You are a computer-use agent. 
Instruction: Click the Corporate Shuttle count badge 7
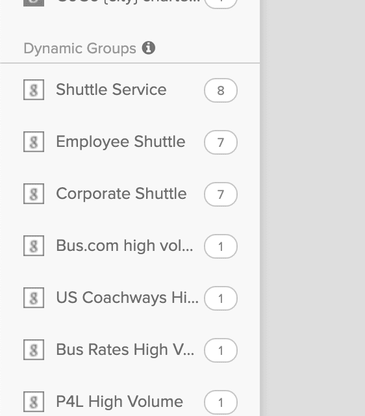[221, 194]
